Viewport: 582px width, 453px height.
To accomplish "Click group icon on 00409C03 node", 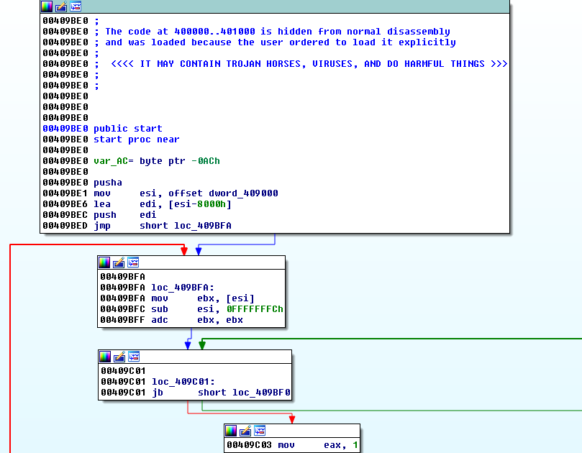I will [260, 431].
